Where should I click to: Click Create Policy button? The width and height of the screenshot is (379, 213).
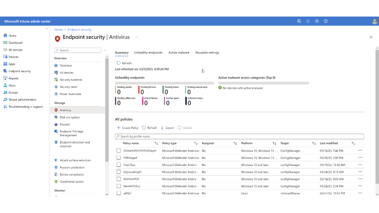(127, 128)
